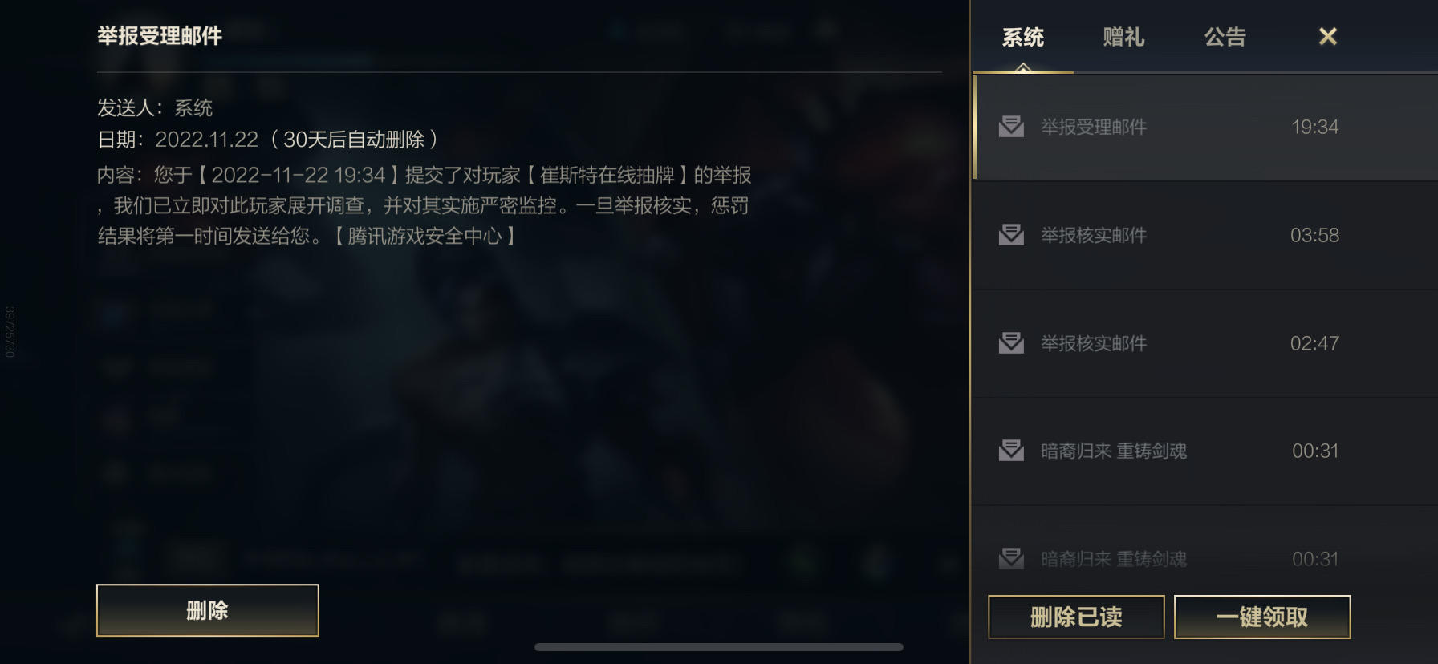Open the 举报核实邮件 received at 02:47

pyautogui.click(x=1204, y=343)
